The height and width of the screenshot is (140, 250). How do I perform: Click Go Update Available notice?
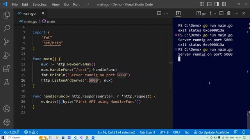point(211,132)
